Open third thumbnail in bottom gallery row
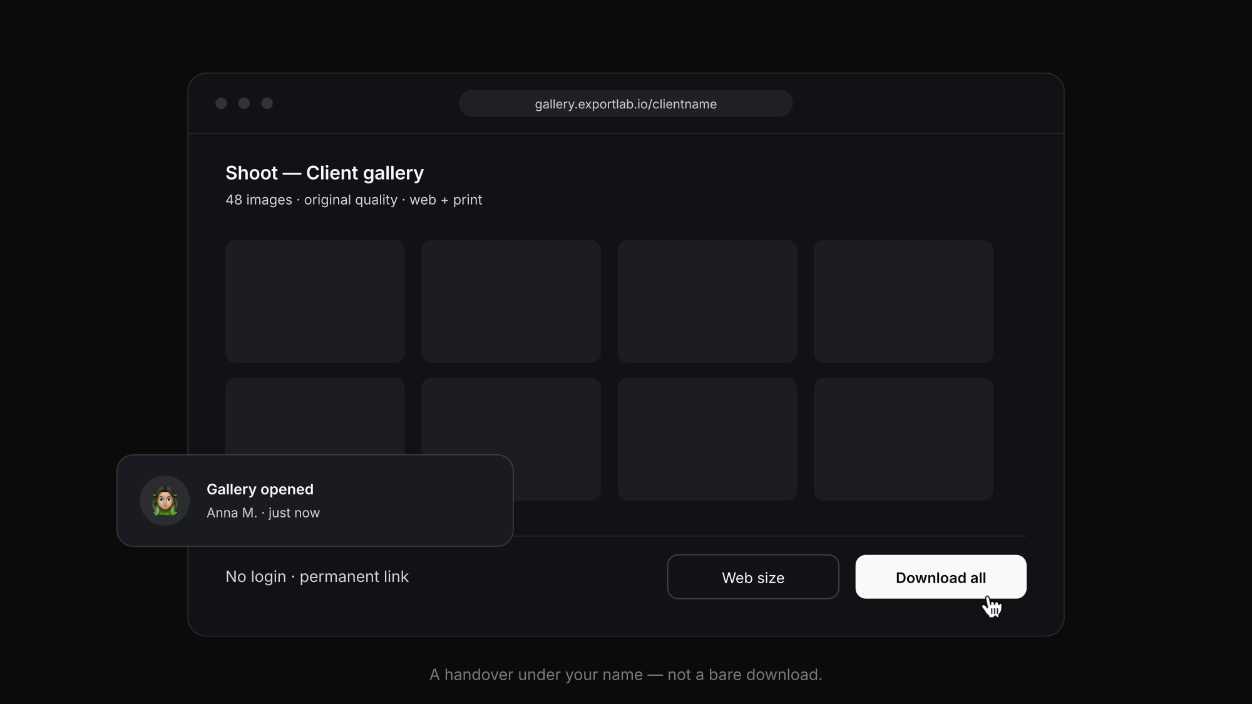 (x=707, y=439)
